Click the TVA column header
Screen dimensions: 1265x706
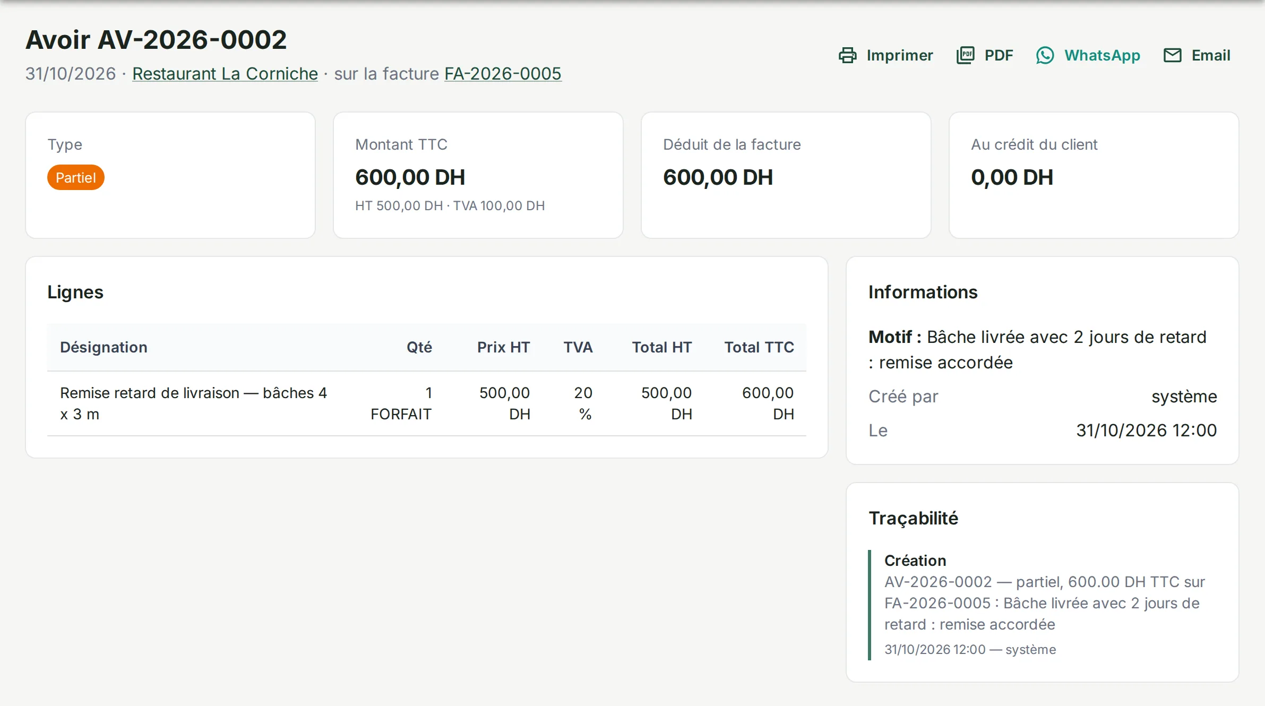point(578,347)
